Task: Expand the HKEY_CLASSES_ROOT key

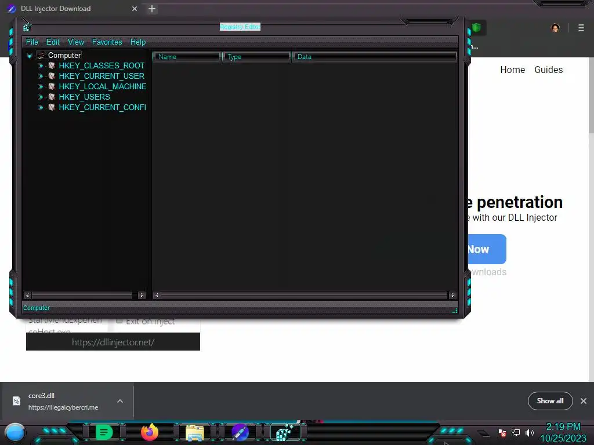Action: 41,66
